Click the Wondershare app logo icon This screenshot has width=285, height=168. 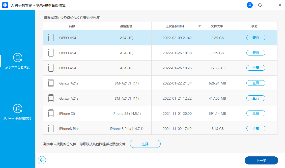pyautogui.click(x=5, y=5)
